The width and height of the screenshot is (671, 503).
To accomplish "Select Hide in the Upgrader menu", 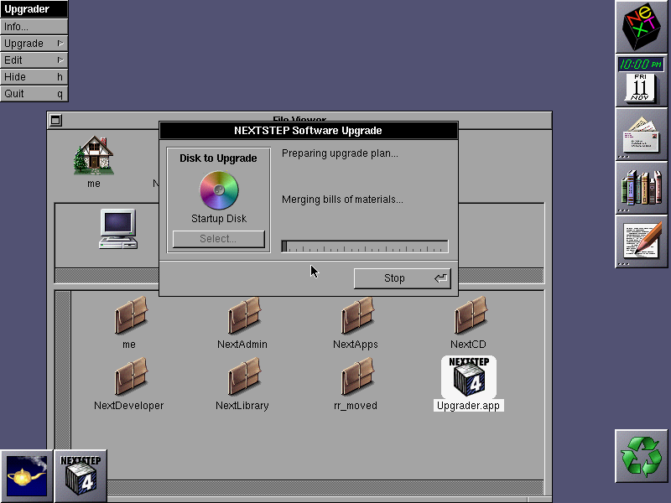I will tap(34, 77).
